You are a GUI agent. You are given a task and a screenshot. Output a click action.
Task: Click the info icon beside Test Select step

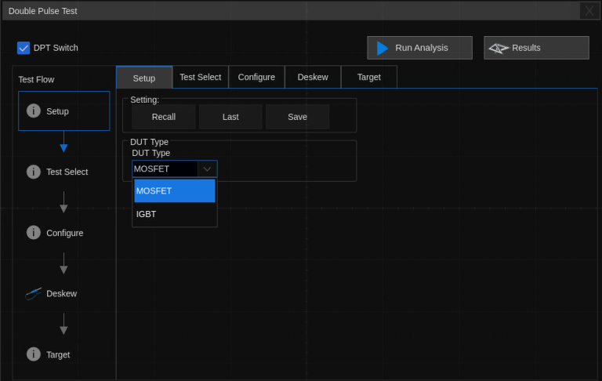click(x=34, y=172)
